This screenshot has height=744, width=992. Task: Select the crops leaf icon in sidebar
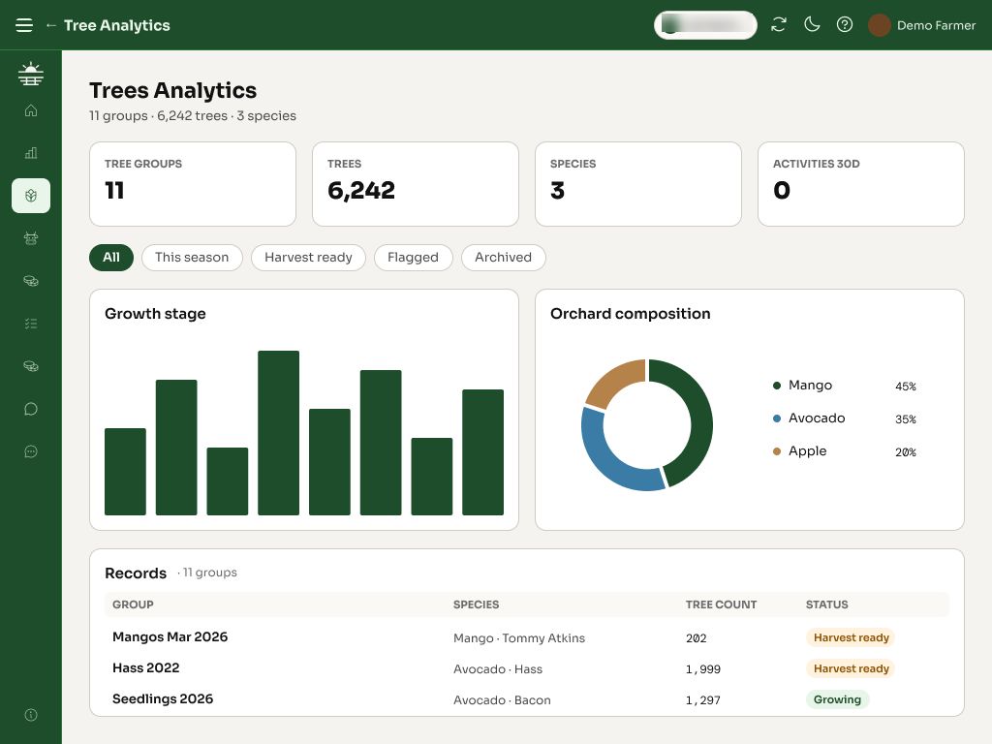[30, 196]
